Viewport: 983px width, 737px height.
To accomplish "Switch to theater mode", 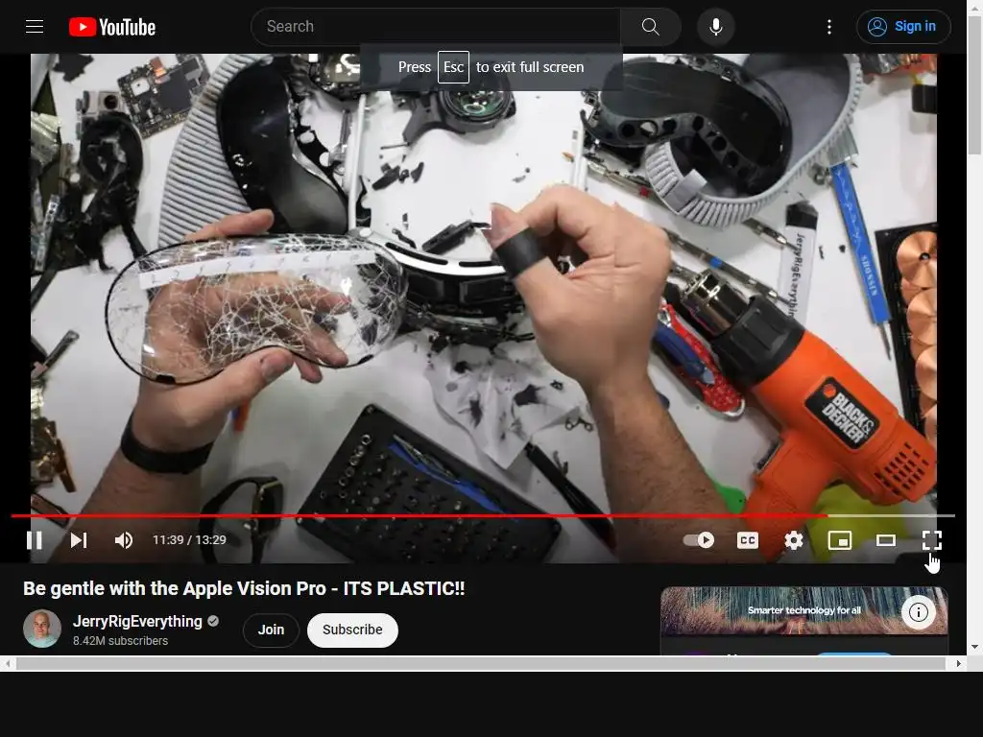I will click(x=886, y=540).
